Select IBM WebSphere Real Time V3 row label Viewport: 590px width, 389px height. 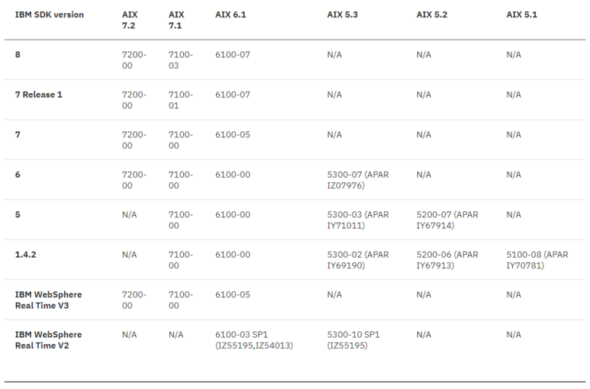pos(49,300)
